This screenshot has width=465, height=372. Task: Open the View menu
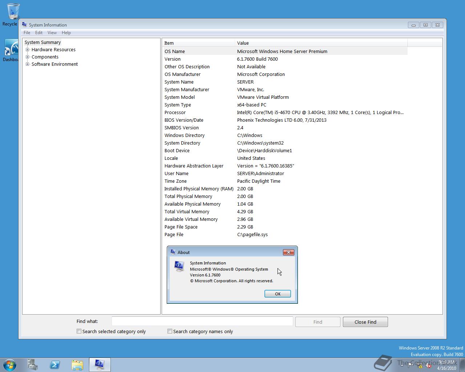pyautogui.click(x=52, y=33)
